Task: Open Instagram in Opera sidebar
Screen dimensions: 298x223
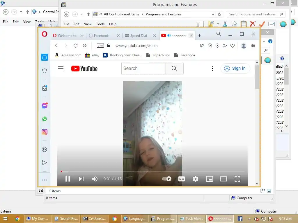Action: (45, 132)
